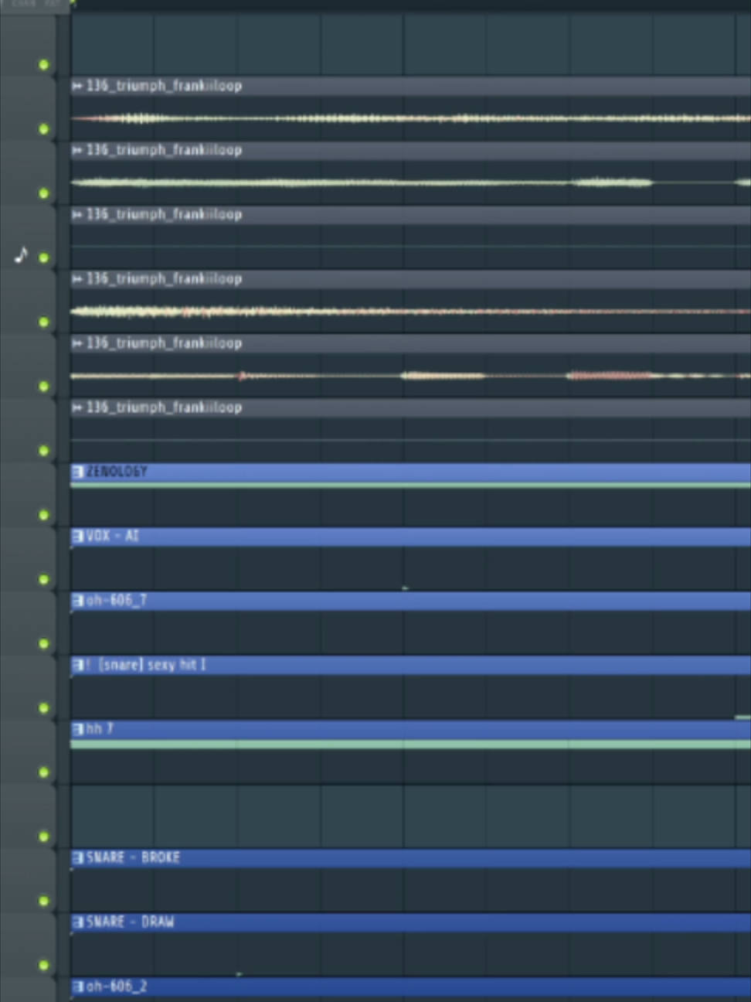Click the SNARE - DRAW pattern clip icon
The image size is (751, 1002).
(x=77, y=922)
